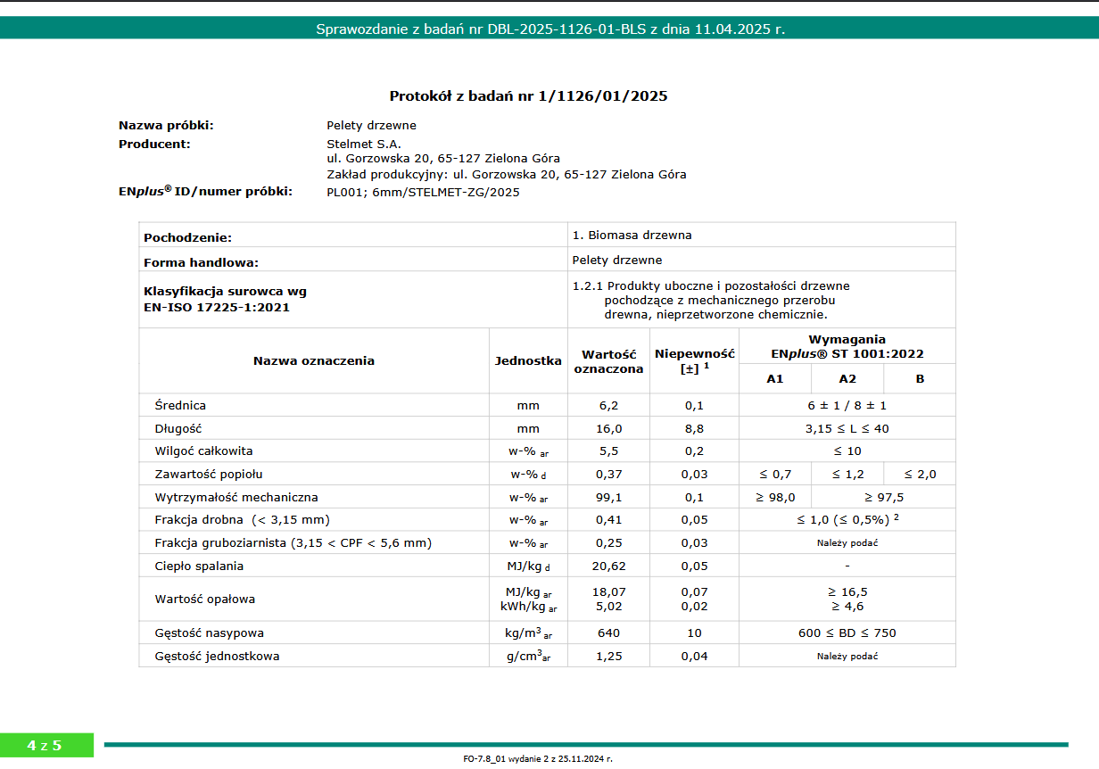
Task: Select the producer name Stelmet S.A.
Action: coord(364,144)
